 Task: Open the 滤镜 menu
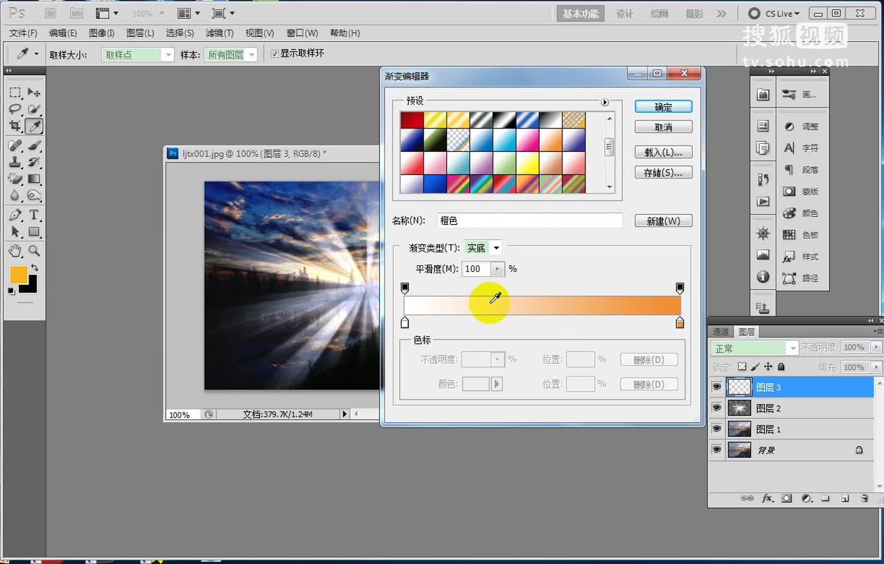[219, 32]
